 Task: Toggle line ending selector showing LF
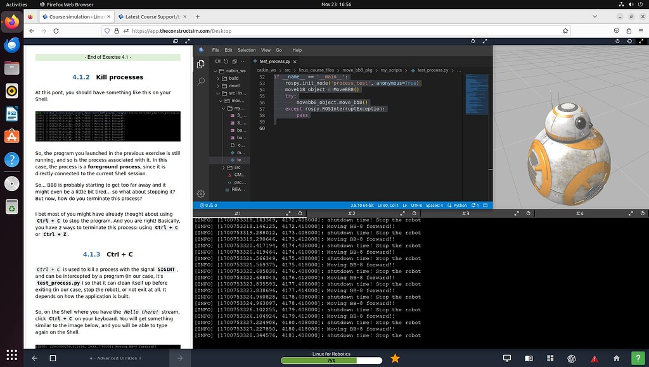pos(405,205)
